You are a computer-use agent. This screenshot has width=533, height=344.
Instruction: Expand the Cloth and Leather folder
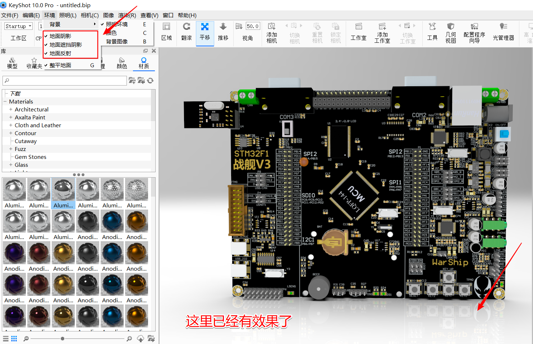11,125
